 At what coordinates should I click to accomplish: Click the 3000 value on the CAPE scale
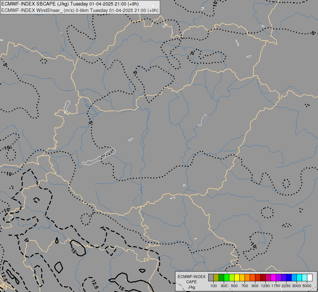(297, 286)
